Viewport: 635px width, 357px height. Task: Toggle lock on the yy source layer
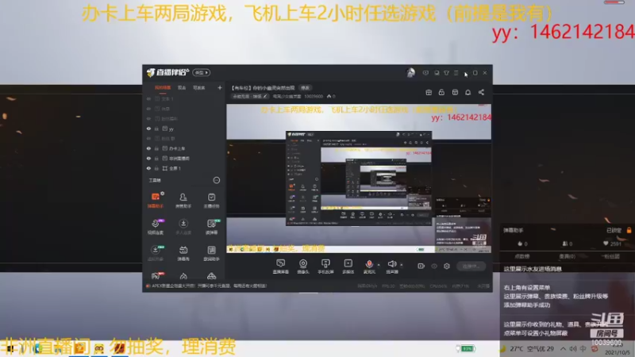point(156,129)
